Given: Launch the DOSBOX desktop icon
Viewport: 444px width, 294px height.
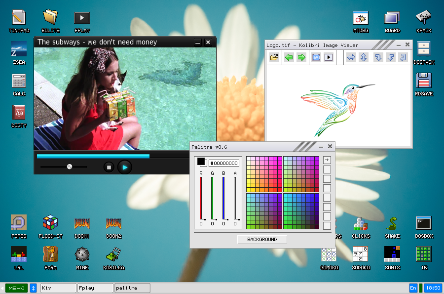Looking at the screenshot, I should [424, 224].
